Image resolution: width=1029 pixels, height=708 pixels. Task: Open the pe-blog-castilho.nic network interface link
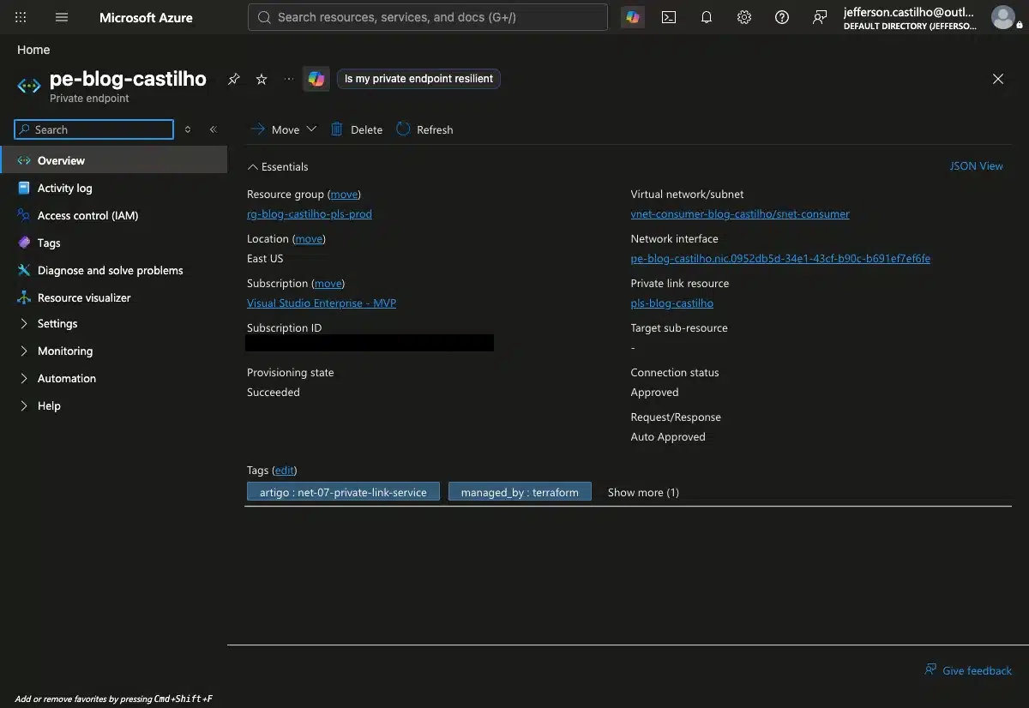click(780, 259)
